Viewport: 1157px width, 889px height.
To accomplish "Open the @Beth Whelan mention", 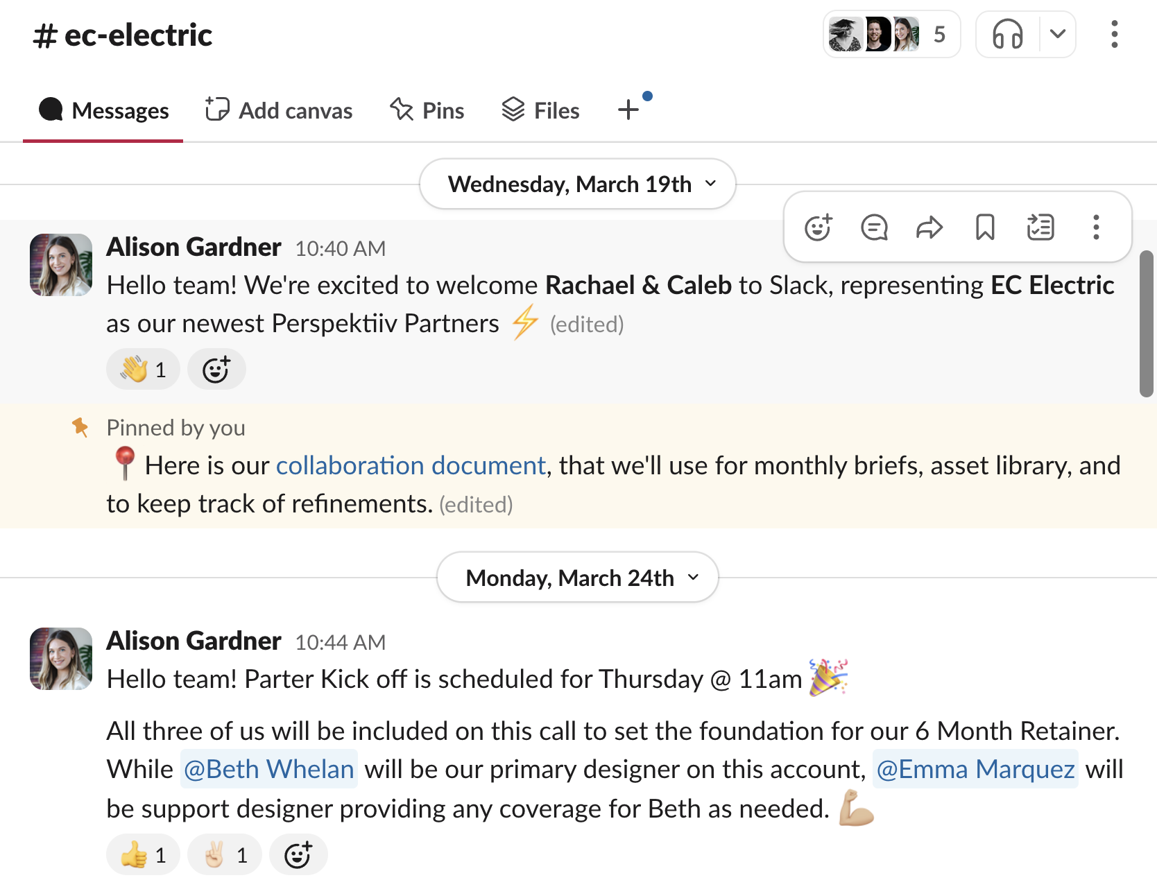I will point(269,769).
